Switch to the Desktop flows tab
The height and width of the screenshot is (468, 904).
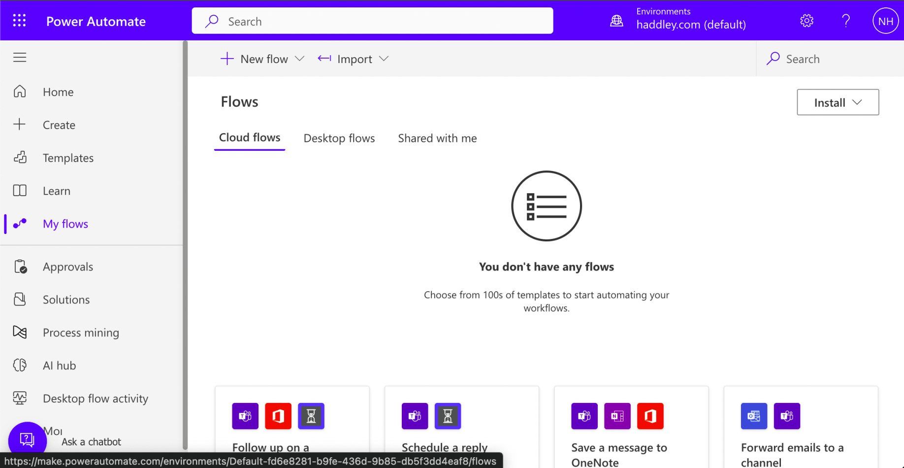(339, 138)
